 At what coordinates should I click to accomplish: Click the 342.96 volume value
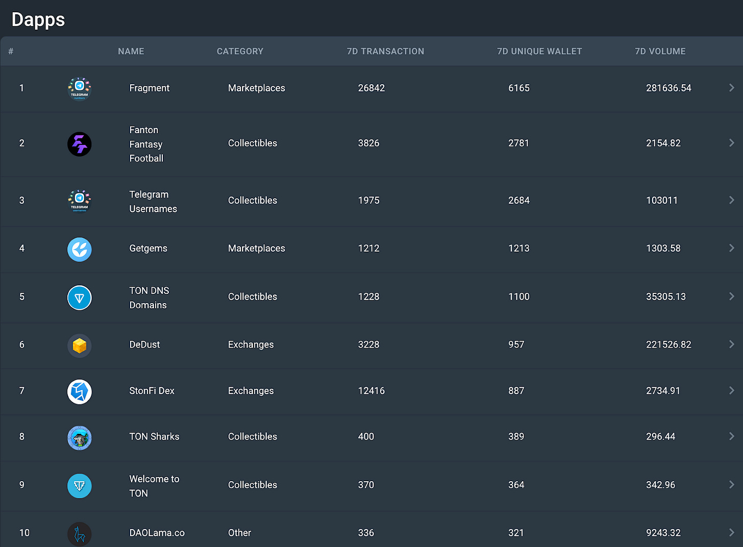point(661,484)
